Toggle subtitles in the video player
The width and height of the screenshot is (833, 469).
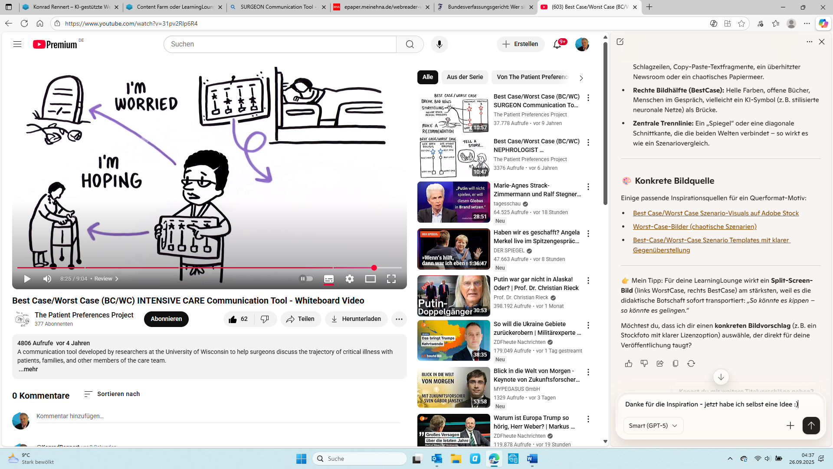pyautogui.click(x=329, y=279)
